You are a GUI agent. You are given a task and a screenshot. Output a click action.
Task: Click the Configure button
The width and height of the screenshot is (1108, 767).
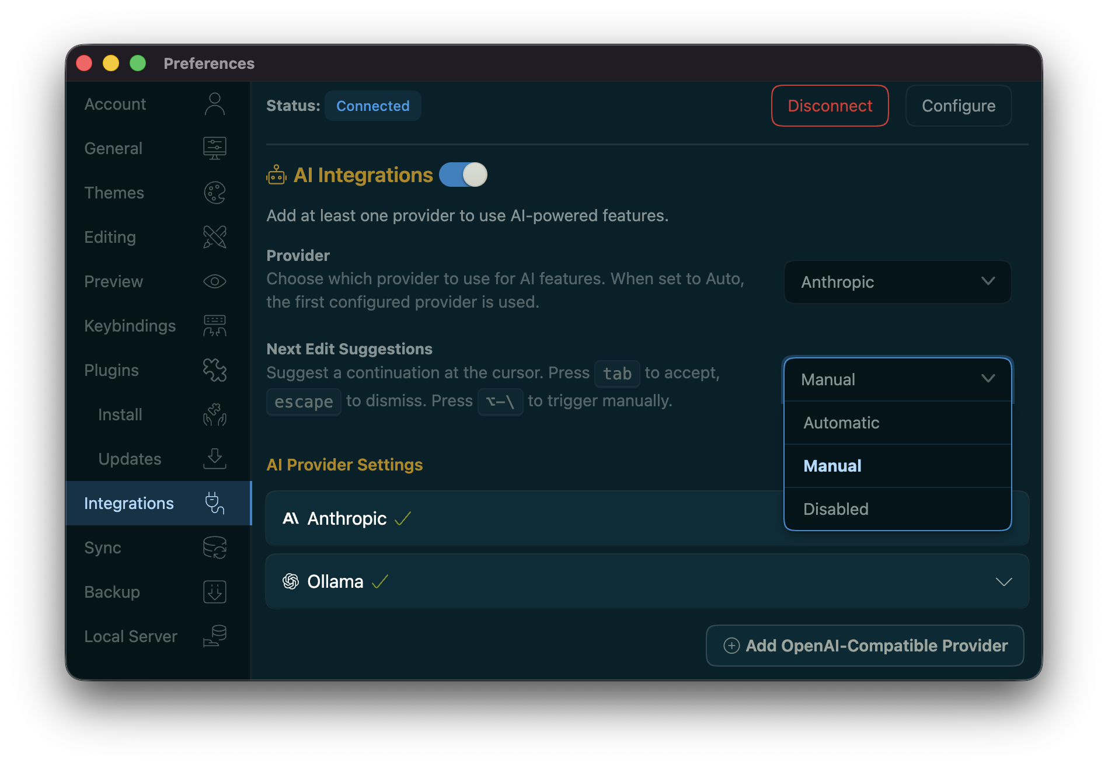coord(959,106)
